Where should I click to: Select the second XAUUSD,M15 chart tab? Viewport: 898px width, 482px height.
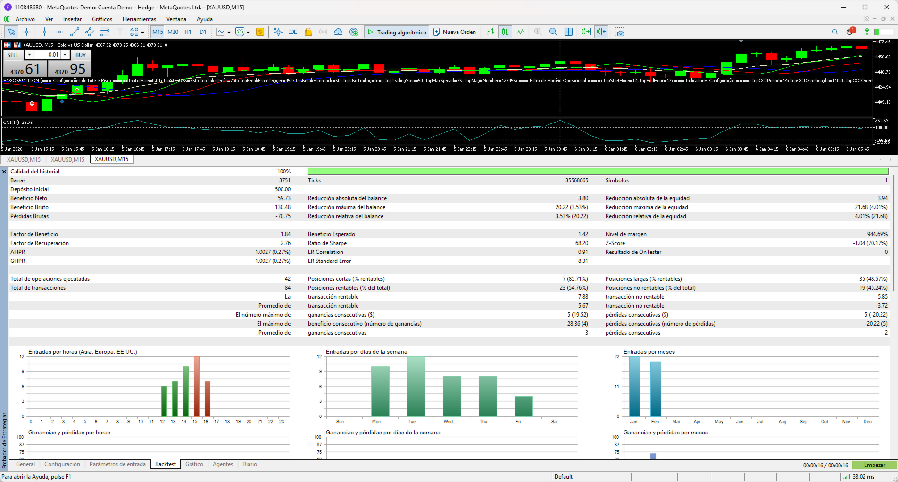pyautogui.click(x=67, y=159)
